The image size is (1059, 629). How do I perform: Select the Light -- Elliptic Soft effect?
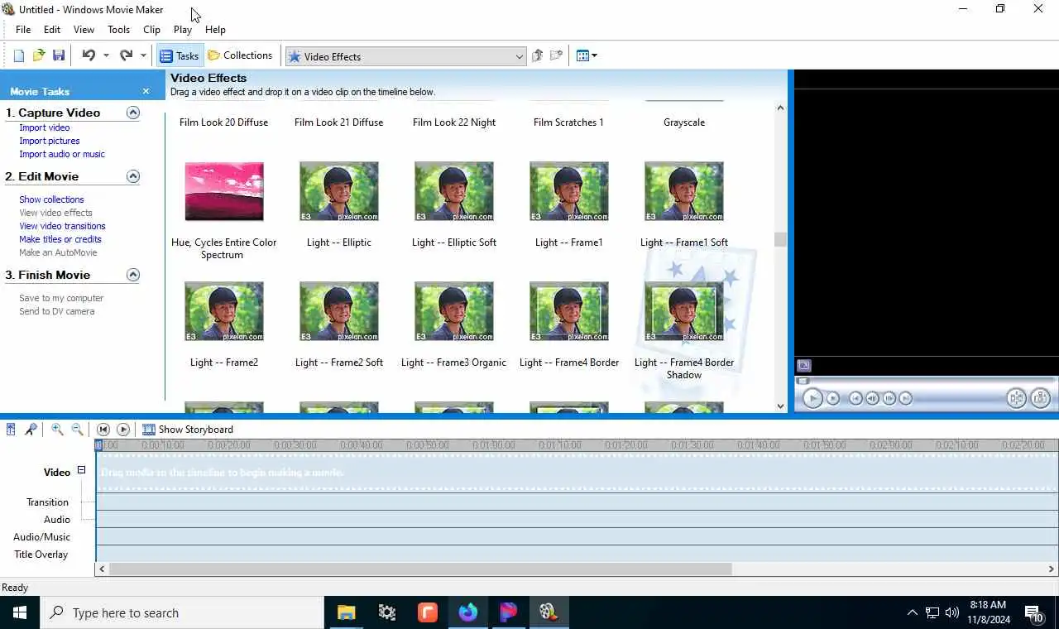point(454,192)
